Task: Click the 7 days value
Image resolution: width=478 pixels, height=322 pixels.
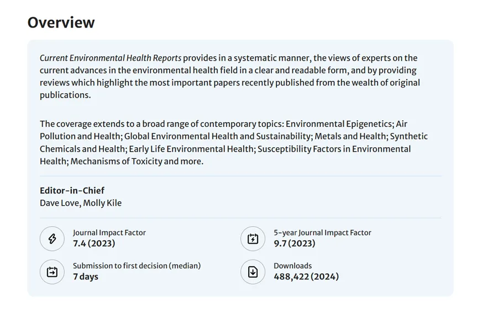Action: pos(85,277)
